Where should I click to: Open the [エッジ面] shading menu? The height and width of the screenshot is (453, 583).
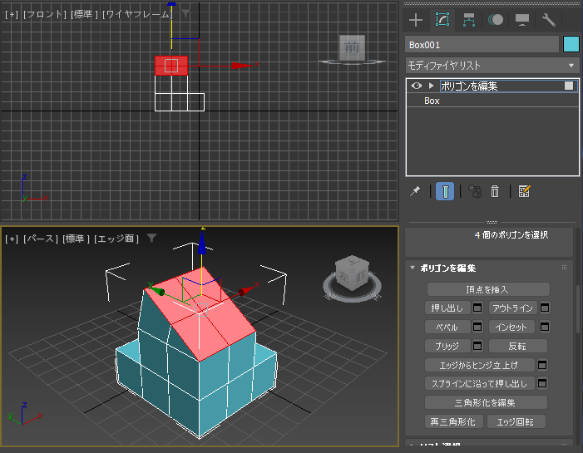116,239
